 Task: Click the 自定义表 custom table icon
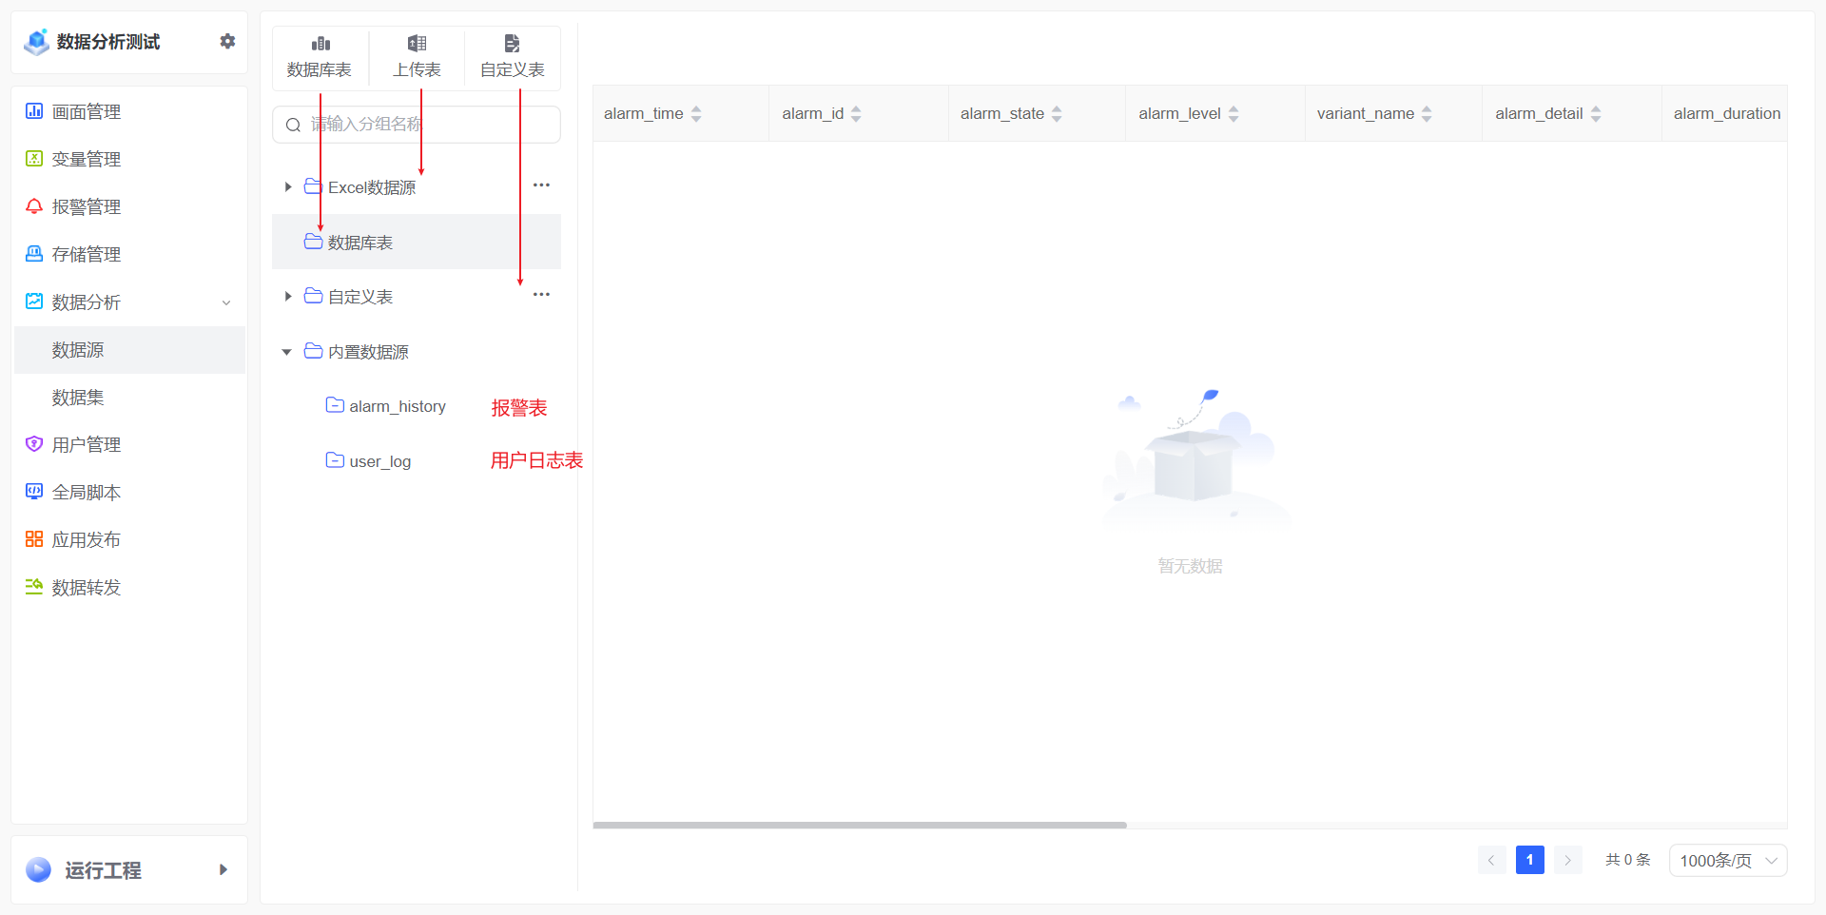(512, 44)
